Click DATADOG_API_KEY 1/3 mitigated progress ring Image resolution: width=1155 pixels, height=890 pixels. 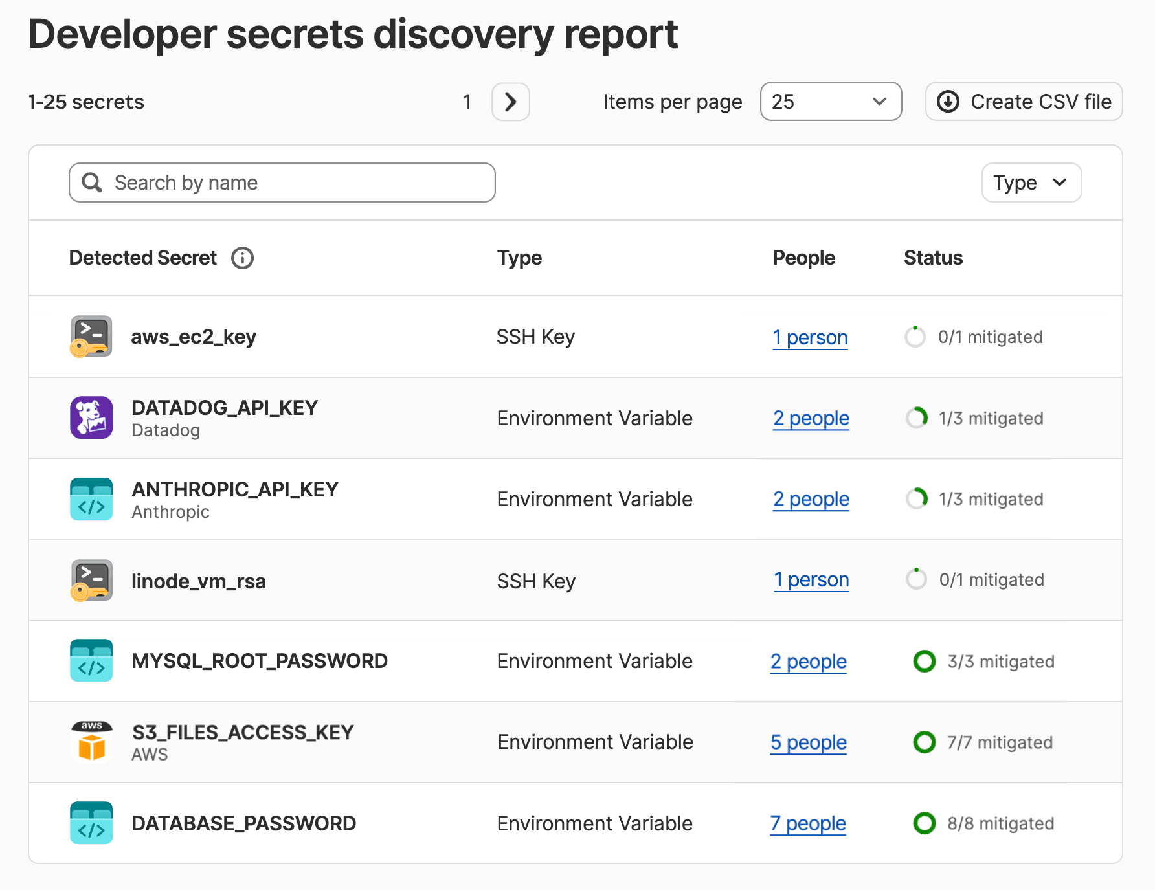coord(916,418)
